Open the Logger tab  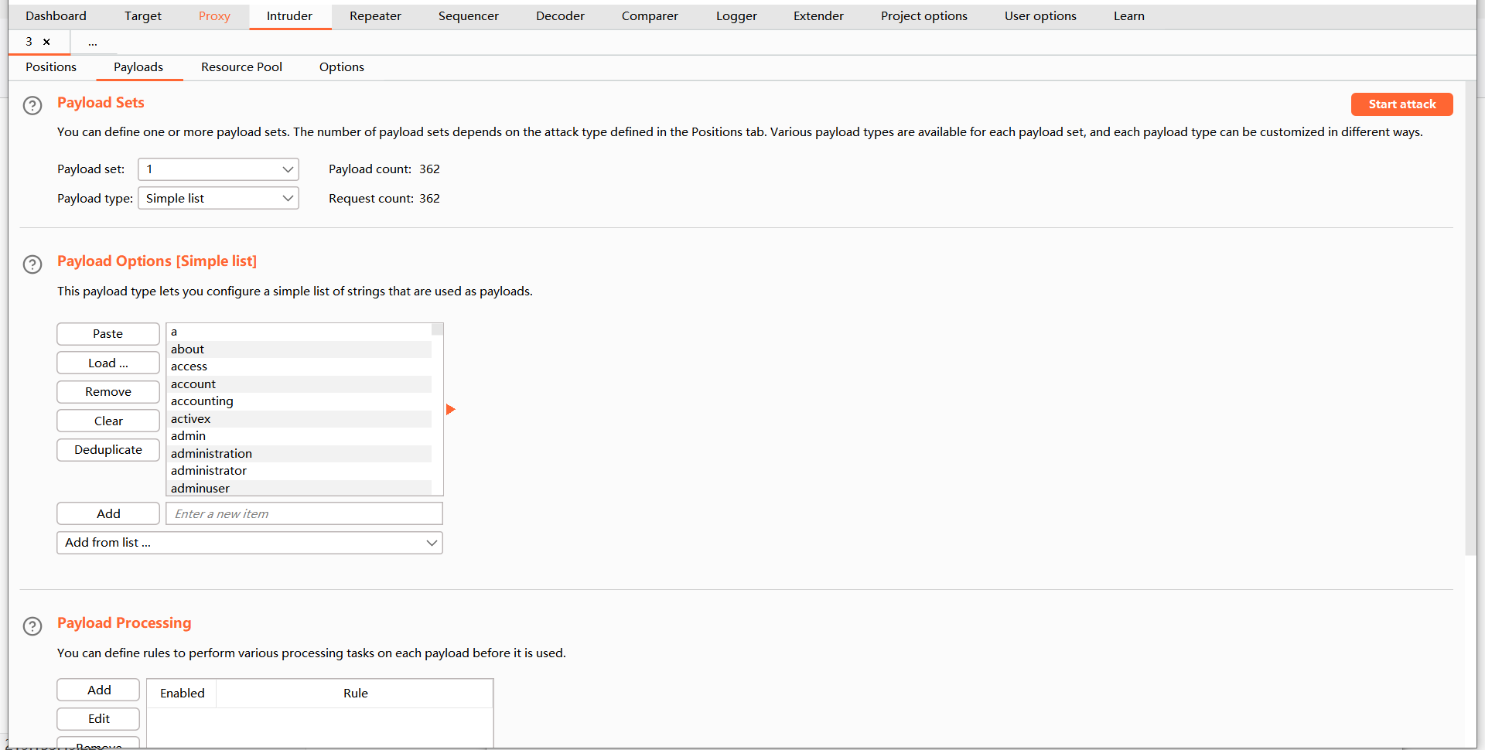click(x=736, y=15)
